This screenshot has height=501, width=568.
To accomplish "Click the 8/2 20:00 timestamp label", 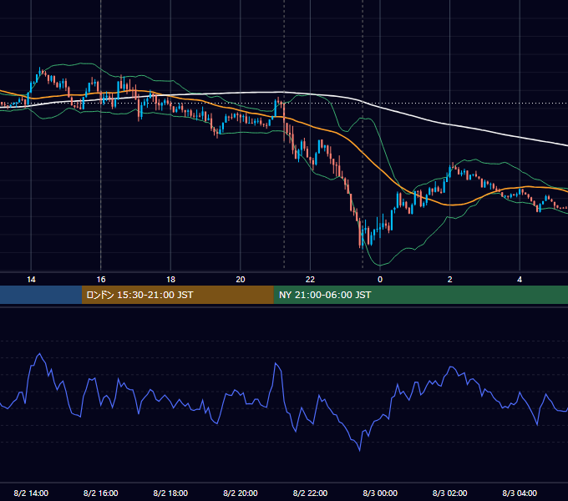I will [x=241, y=493].
